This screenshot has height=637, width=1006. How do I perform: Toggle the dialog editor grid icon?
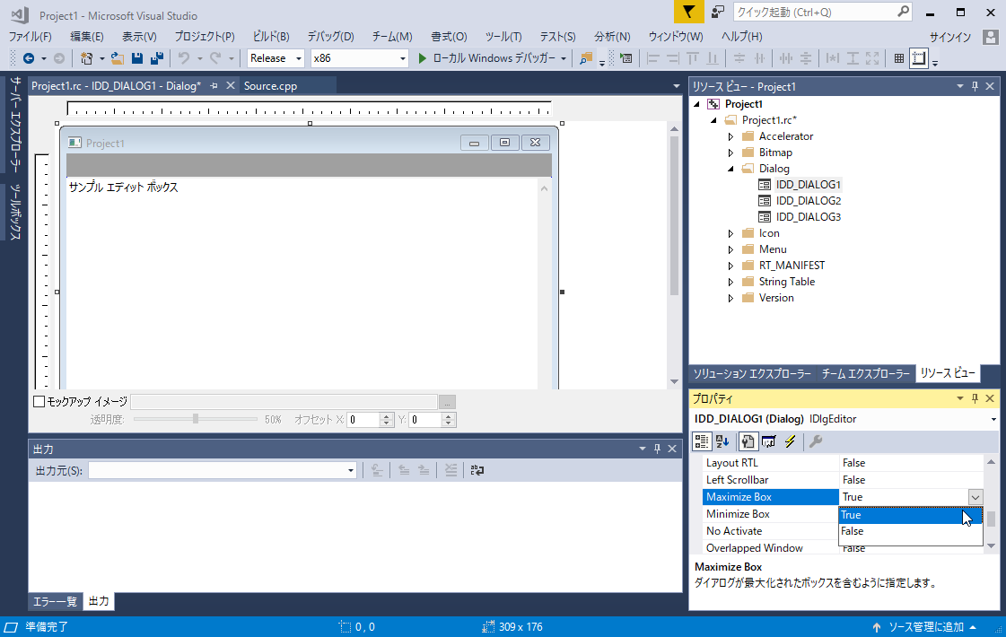coord(899,58)
